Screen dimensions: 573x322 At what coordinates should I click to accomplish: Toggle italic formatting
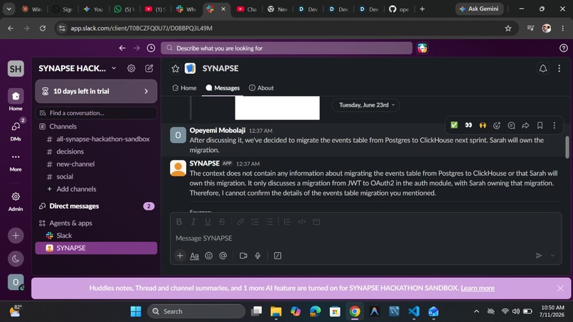tap(193, 222)
